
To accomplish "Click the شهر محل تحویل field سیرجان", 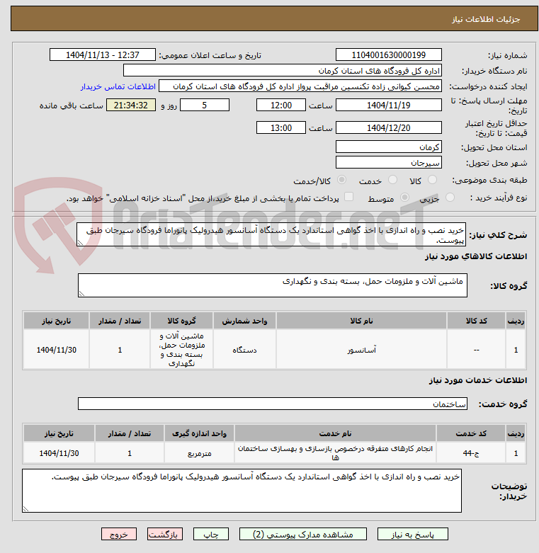I will [x=388, y=163].
